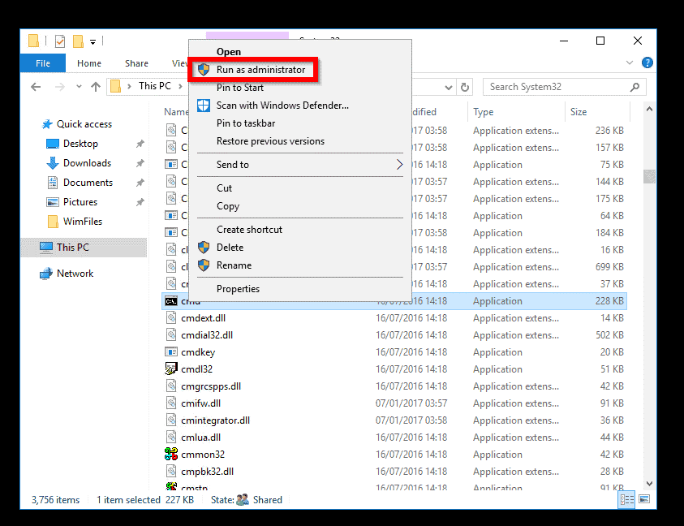Expand the ribbon chevron
684x526 pixels.
click(x=629, y=63)
